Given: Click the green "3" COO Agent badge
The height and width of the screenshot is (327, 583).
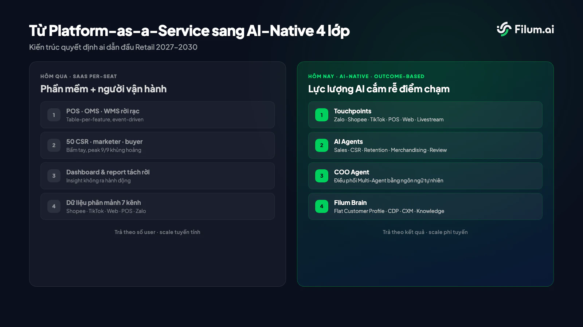Looking at the screenshot, I should (x=321, y=176).
